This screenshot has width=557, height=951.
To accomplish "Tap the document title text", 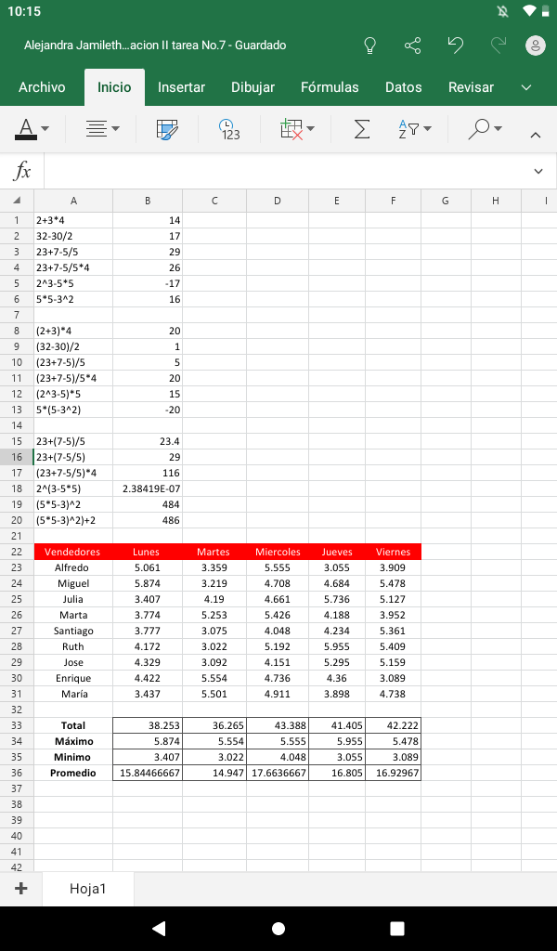I will coord(155,46).
